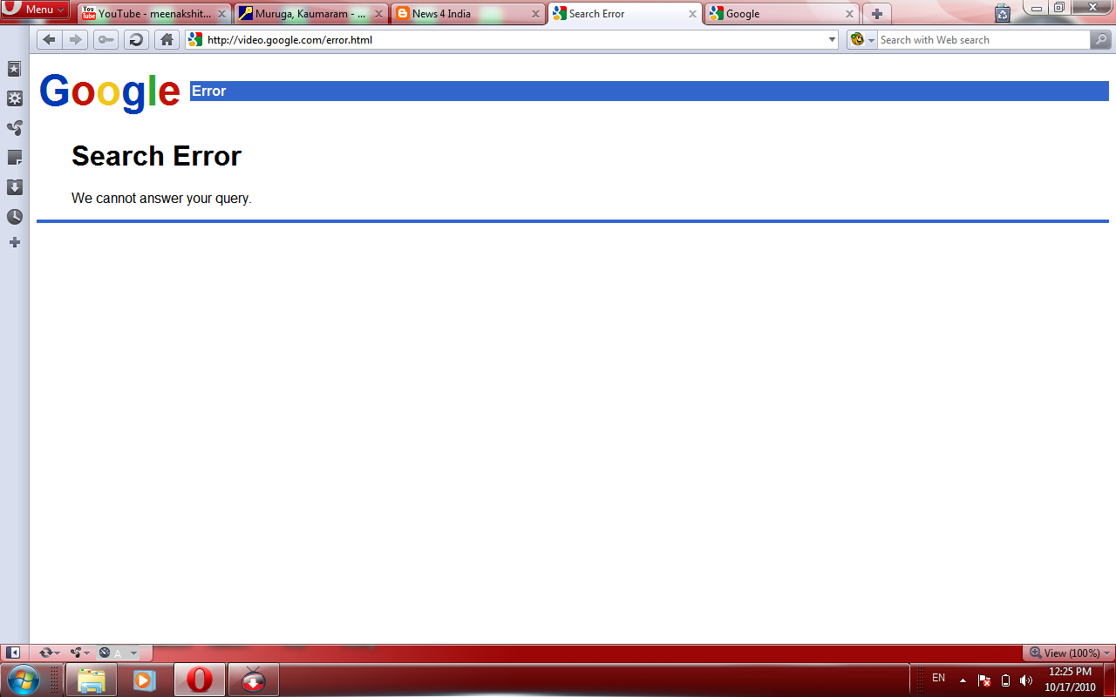Switch to the Muruga, Kaumaram tab
Image resolution: width=1116 pixels, height=697 pixels.
pyautogui.click(x=310, y=14)
